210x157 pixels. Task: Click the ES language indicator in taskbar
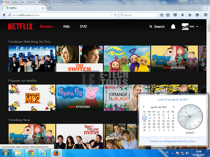(167, 152)
